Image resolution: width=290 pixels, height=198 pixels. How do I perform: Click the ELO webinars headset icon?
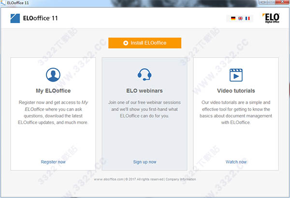(x=145, y=74)
